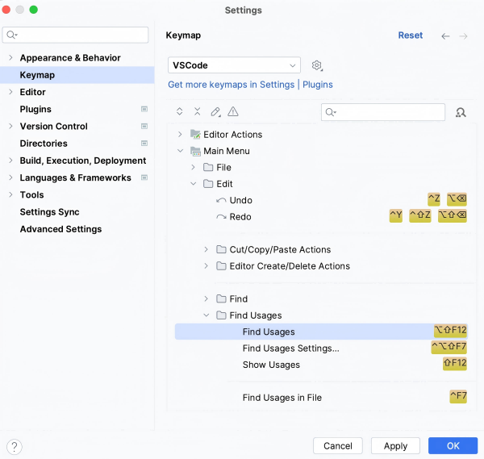This screenshot has height=459, width=484.
Task: Open the Help question mark button
Action: (15, 446)
